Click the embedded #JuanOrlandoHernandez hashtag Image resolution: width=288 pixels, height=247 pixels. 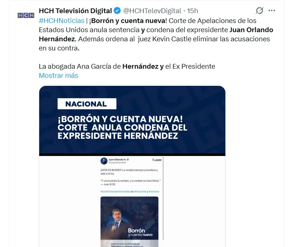[115, 191]
